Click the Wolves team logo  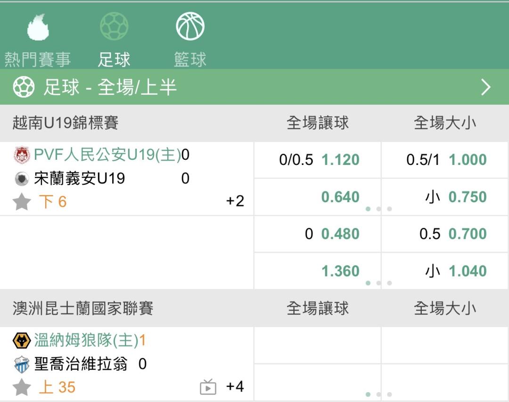(22, 340)
